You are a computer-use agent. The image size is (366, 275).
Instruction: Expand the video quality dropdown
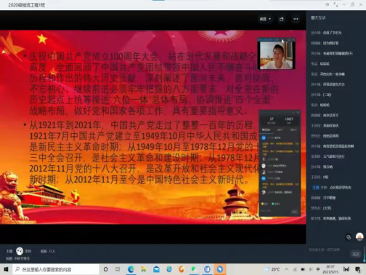(x=265, y=19)
